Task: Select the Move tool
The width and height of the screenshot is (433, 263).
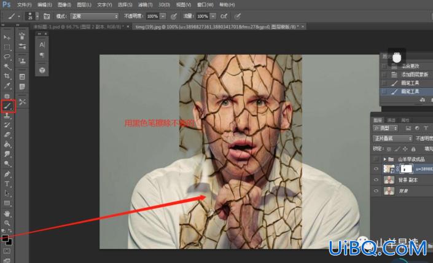Action: pos(7,37)
